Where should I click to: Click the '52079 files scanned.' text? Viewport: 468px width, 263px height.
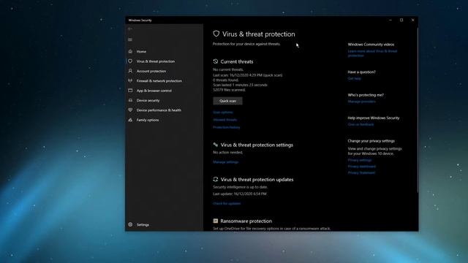[x=229, y=90]
